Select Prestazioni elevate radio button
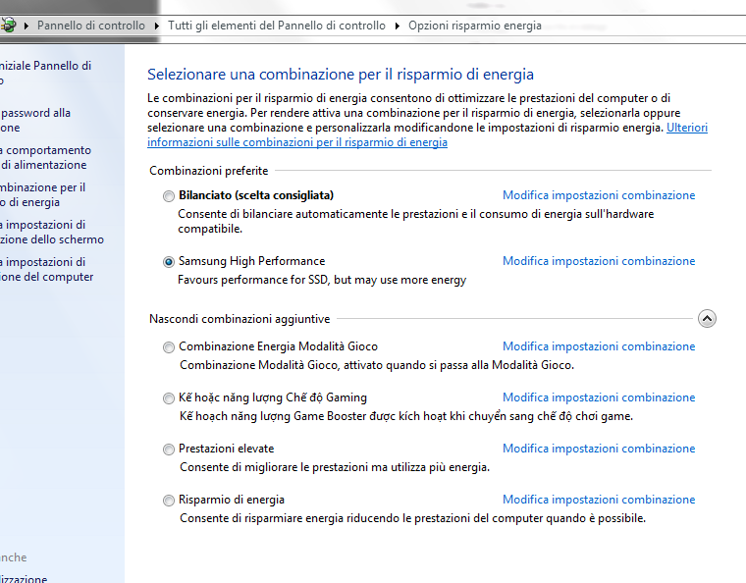Screen dimensions: 746x583 (169, 449)
